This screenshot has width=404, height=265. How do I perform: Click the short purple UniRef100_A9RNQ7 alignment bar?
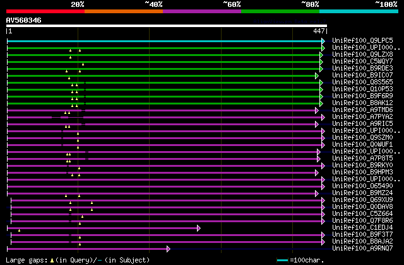(87, 249)
